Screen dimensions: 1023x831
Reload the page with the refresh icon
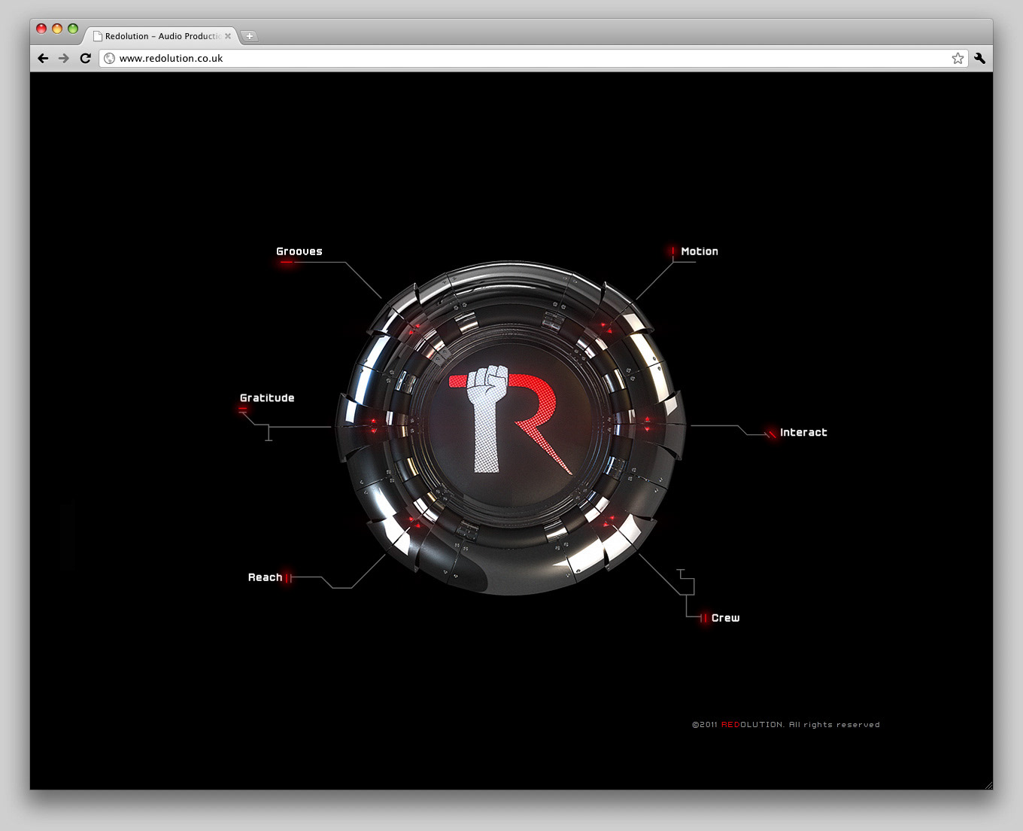point(85,58)
